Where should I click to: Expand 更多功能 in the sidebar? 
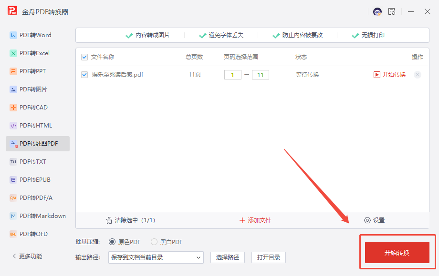28,256
